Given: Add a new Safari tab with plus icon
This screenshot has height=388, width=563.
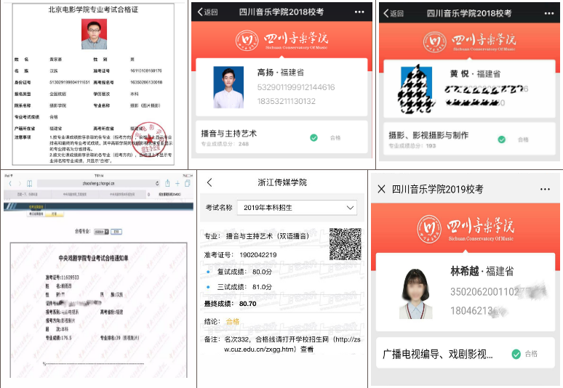Looking at the screenshot, I should click(x=177, y=184).
